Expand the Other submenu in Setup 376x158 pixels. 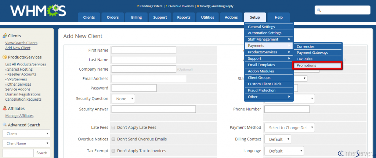coord(269,97)
